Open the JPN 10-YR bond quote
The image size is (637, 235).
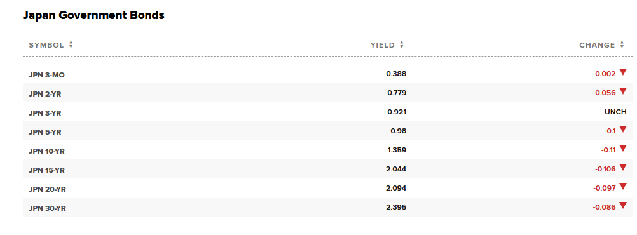pyautogui.click(x=46, y=151)
